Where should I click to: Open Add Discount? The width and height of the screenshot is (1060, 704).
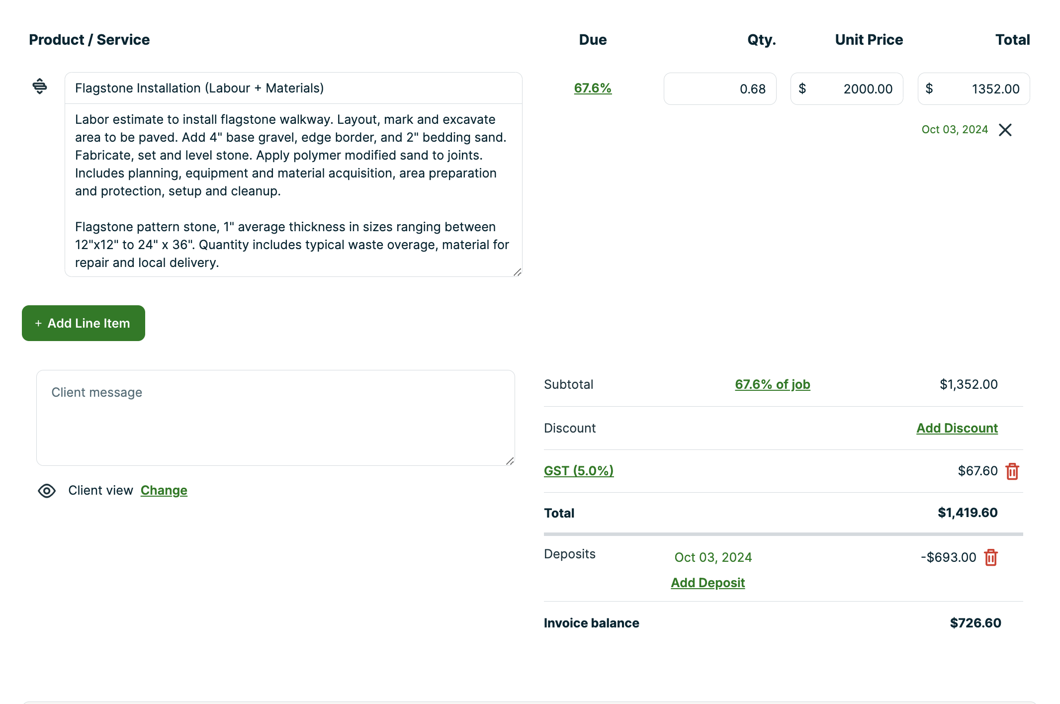(956, 428)
